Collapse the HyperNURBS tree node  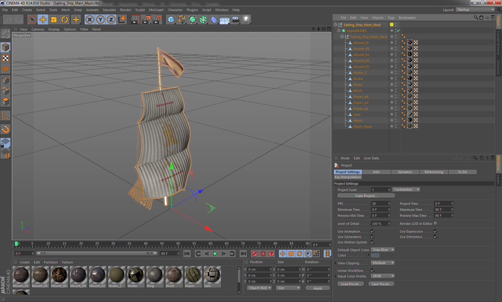point(339,30)
